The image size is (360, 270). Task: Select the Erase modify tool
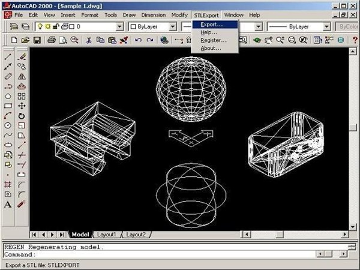[x=22, y=56]
